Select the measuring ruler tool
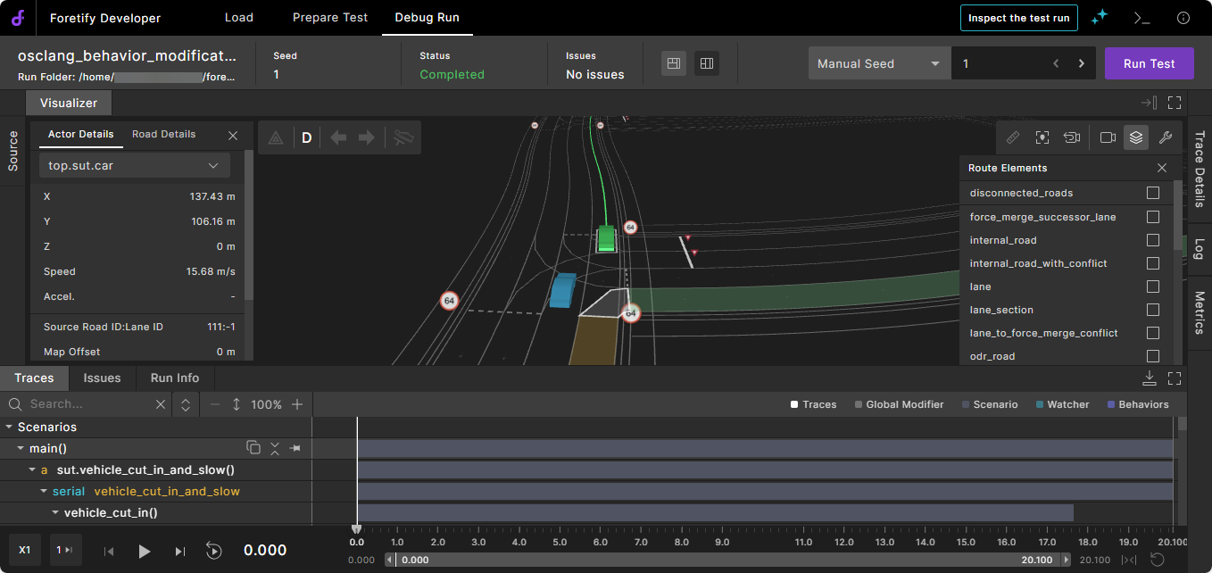This screenshot has height=573, width=1212. [x=1013, y=137]
